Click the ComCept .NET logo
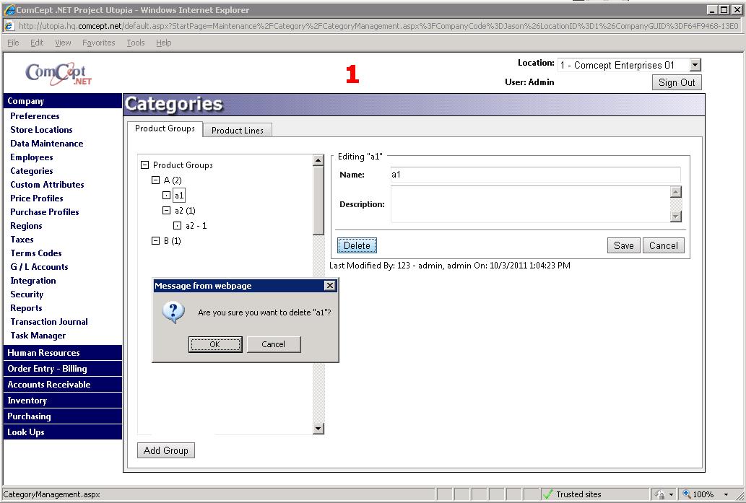The width and height of the screenshot is (746, 503). coord(58,73)
